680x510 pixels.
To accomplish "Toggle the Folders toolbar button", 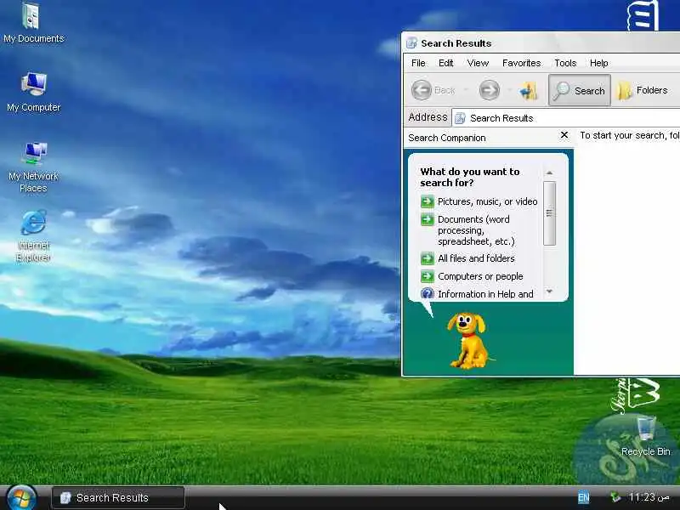I will tap(643, 90).
